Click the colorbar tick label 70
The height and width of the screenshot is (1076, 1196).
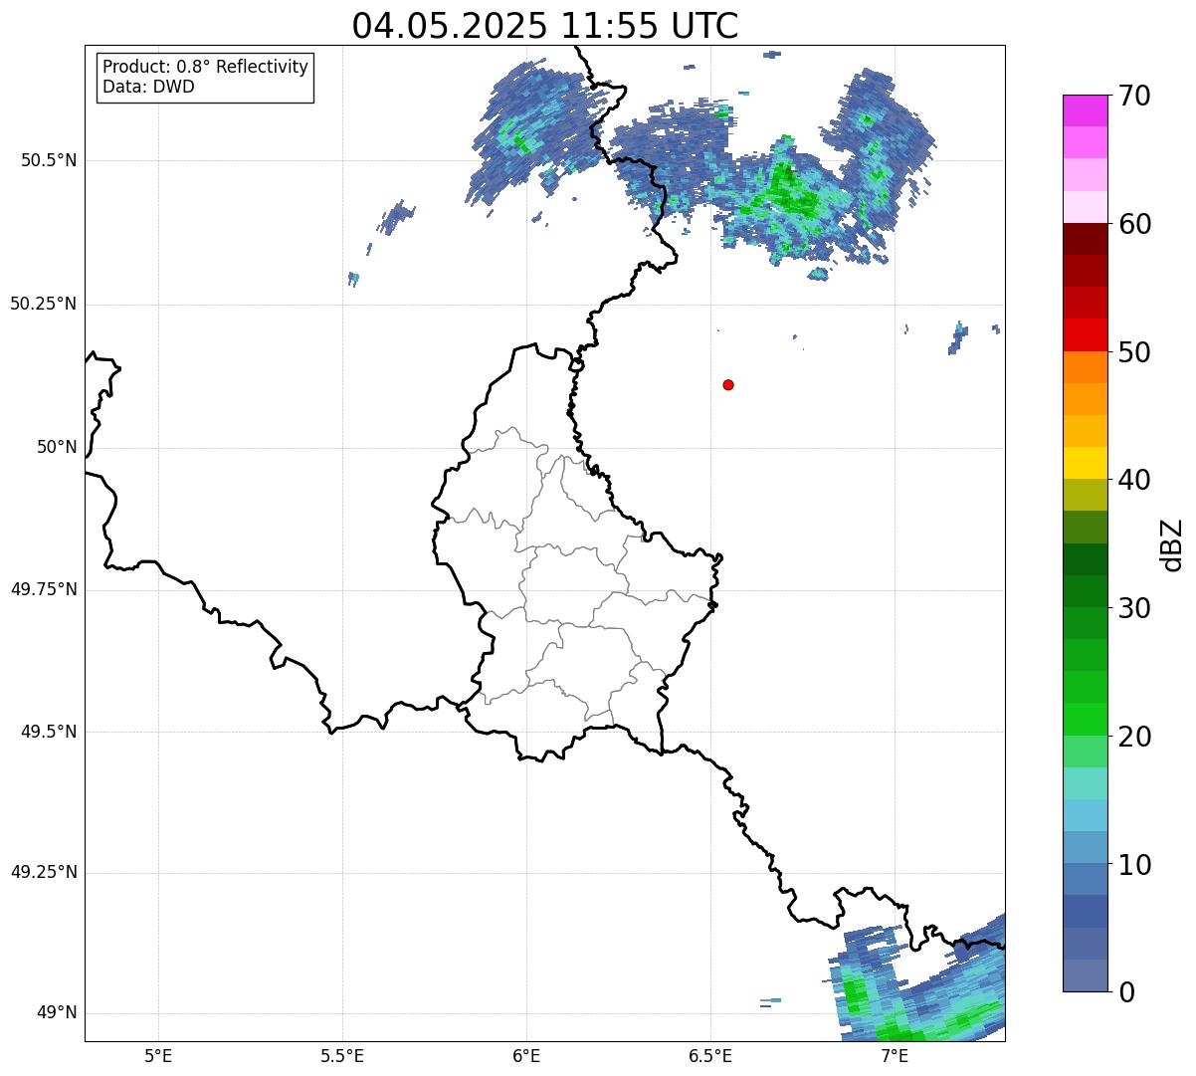1133,96
